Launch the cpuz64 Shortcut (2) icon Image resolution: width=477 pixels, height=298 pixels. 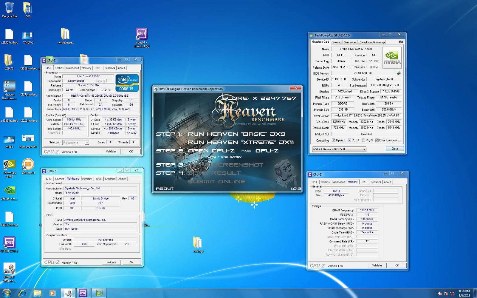click(141, 38)
